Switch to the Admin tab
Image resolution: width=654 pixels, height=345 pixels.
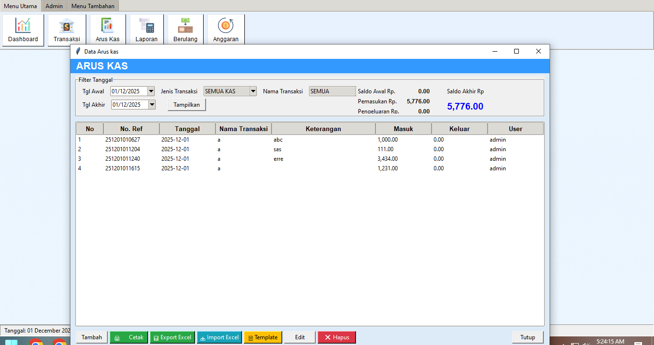(54, 6)
